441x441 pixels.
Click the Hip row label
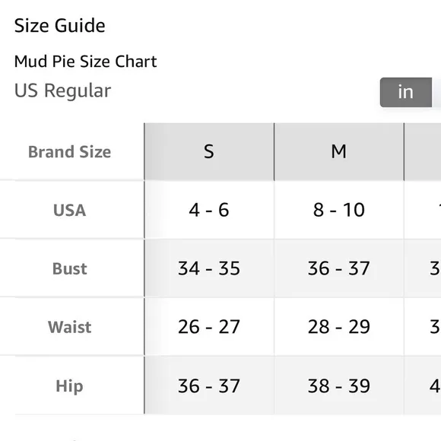click(69, 386)
